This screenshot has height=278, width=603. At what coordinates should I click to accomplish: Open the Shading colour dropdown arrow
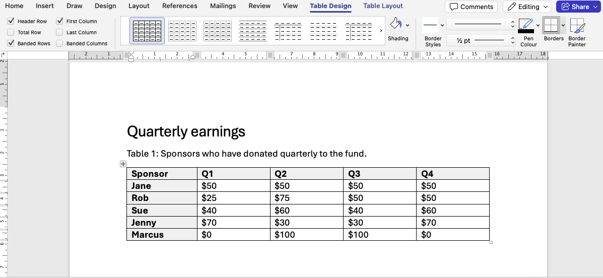(407, 25)
